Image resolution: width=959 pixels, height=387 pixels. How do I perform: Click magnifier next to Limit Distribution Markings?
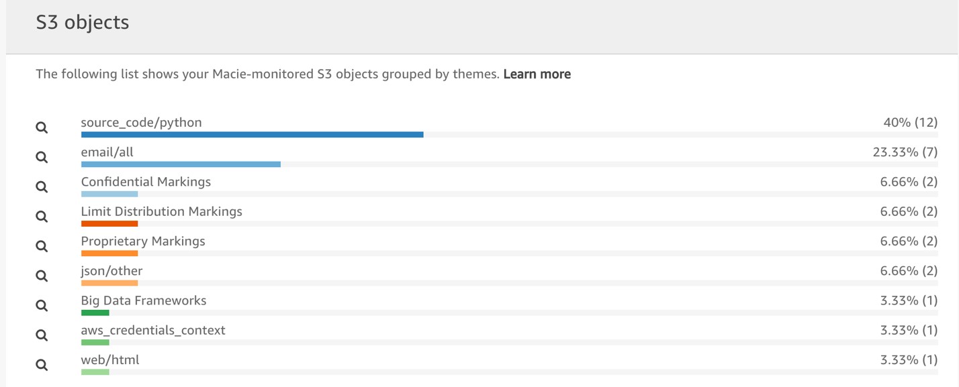pos(42,216)
